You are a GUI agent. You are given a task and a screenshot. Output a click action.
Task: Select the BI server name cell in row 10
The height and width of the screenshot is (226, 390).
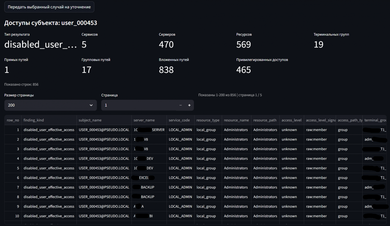coord(149,216)
